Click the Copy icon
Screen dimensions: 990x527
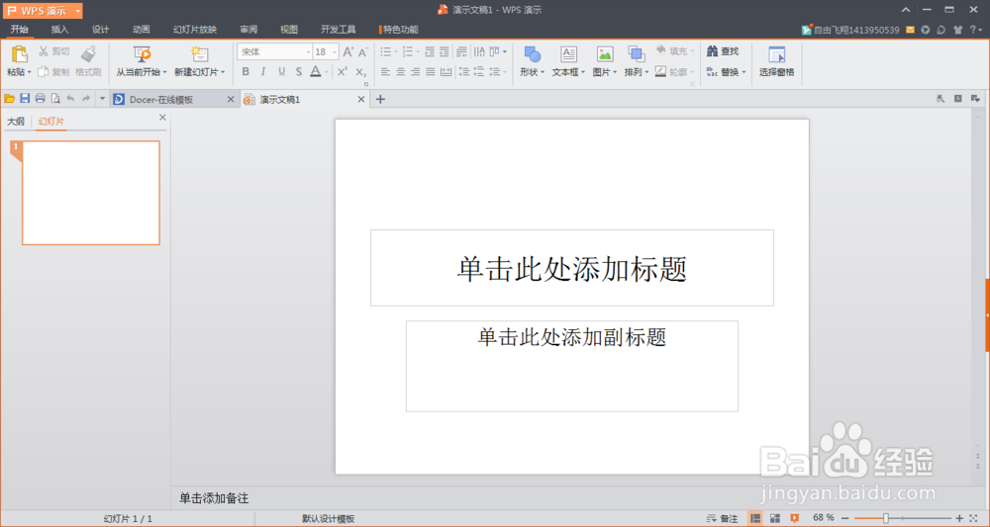pyautogui.click(x=43, y=72)
